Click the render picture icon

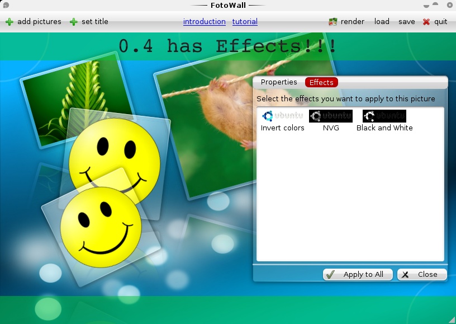(332, 22)
